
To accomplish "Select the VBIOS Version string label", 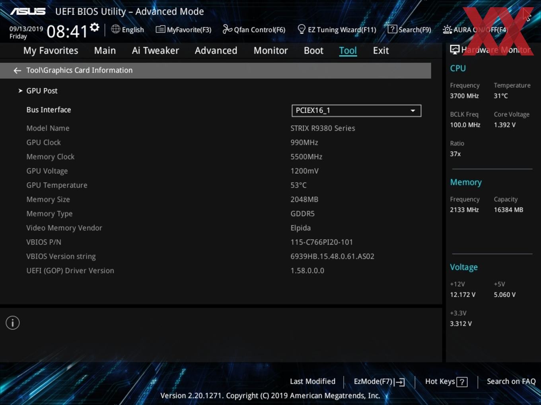I will click(61, 256).
